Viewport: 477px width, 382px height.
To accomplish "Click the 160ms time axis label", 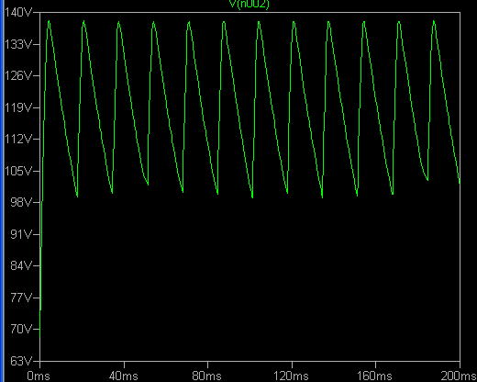I will click(x=375, y=376).
